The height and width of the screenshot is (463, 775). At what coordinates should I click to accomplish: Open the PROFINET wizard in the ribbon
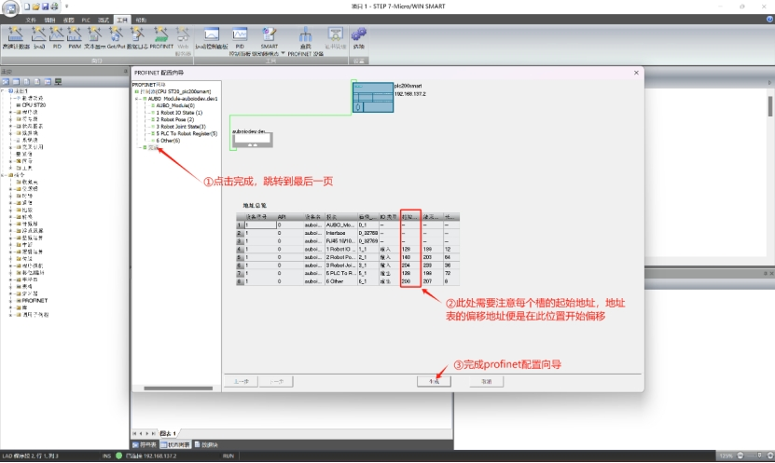click(x=161, y=35)
